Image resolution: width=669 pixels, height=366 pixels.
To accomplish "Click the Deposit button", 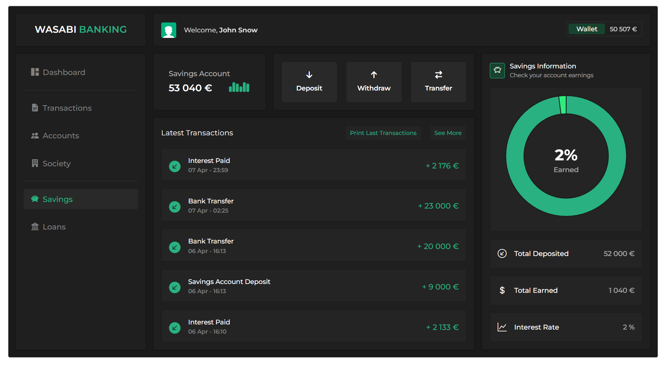I will click(x=309, y=82).
